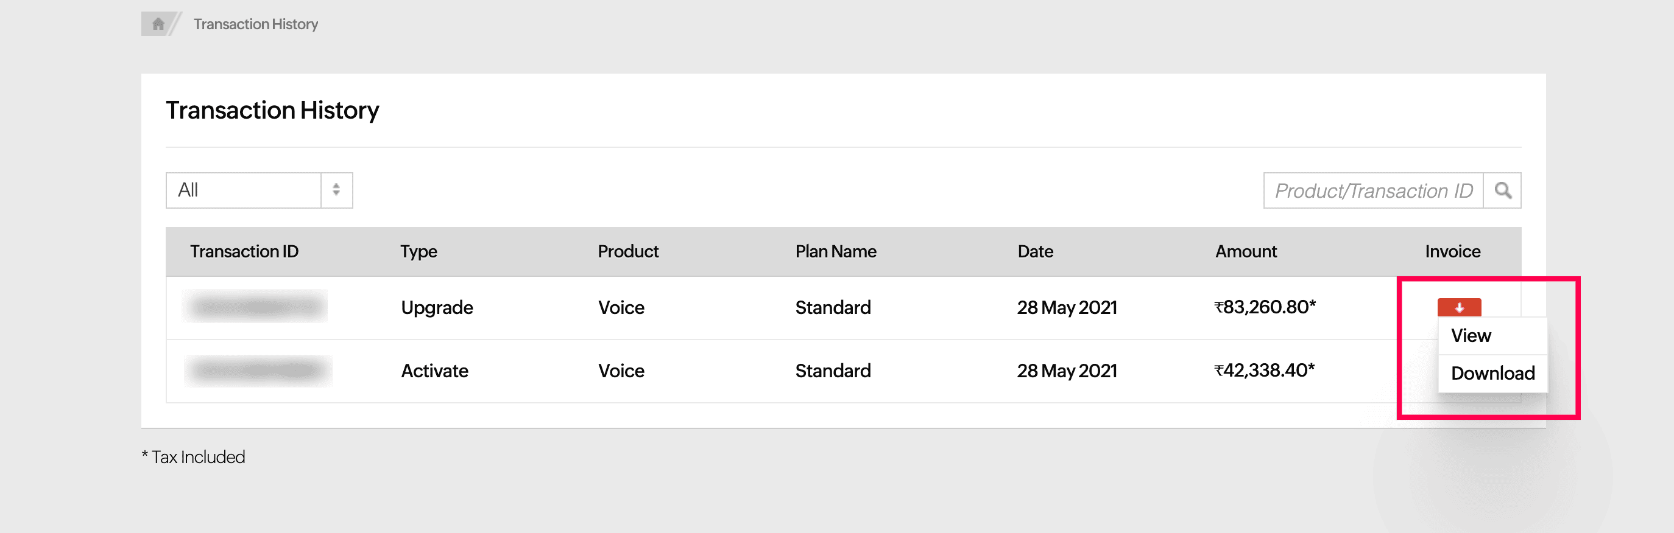The image size is (1674, 533).
Task: Click the magnifier search icon
Action: coord(1502,190)
